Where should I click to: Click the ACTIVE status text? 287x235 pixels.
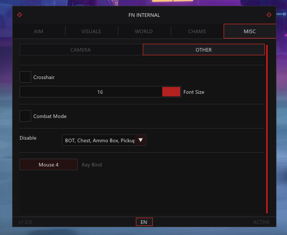tap(262, 222)
